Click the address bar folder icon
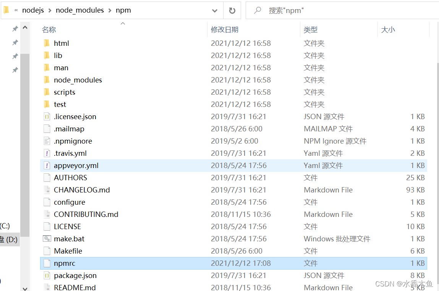Screen dimensions: 439x291 coord(6,10)
